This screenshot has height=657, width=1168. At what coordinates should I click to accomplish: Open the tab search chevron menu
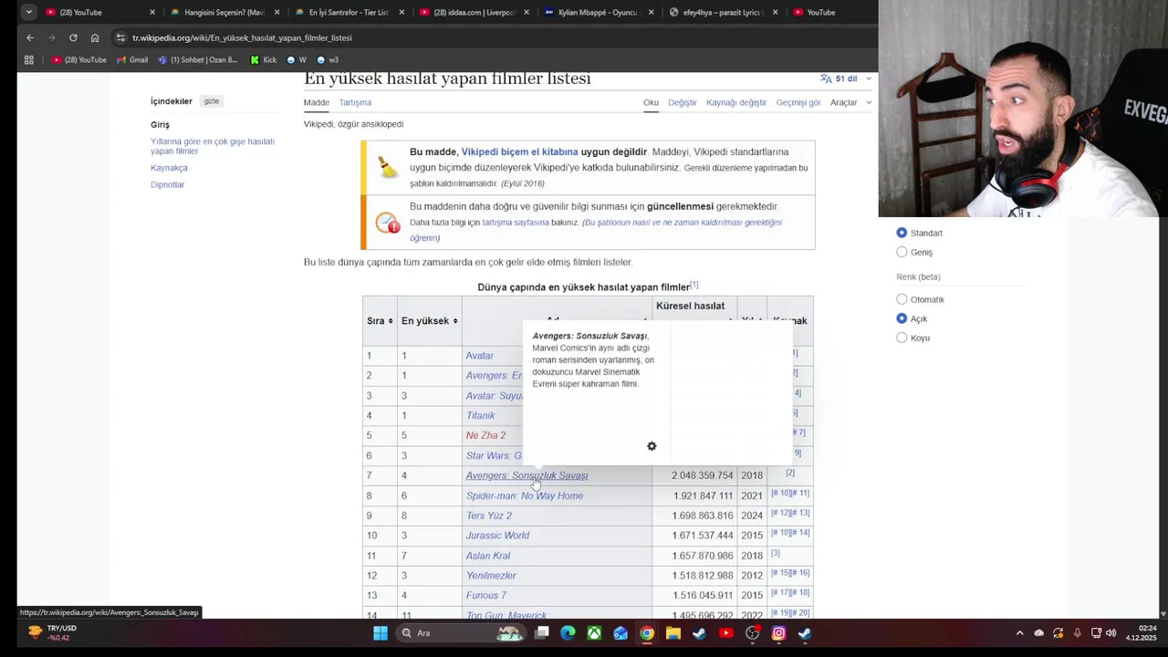coord(28,13)
